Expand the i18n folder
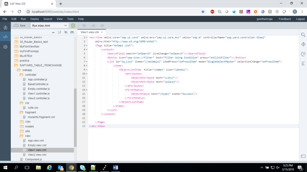Image resolution: width=307 pixels, height=172 pixels. click(x=22, y=122)
